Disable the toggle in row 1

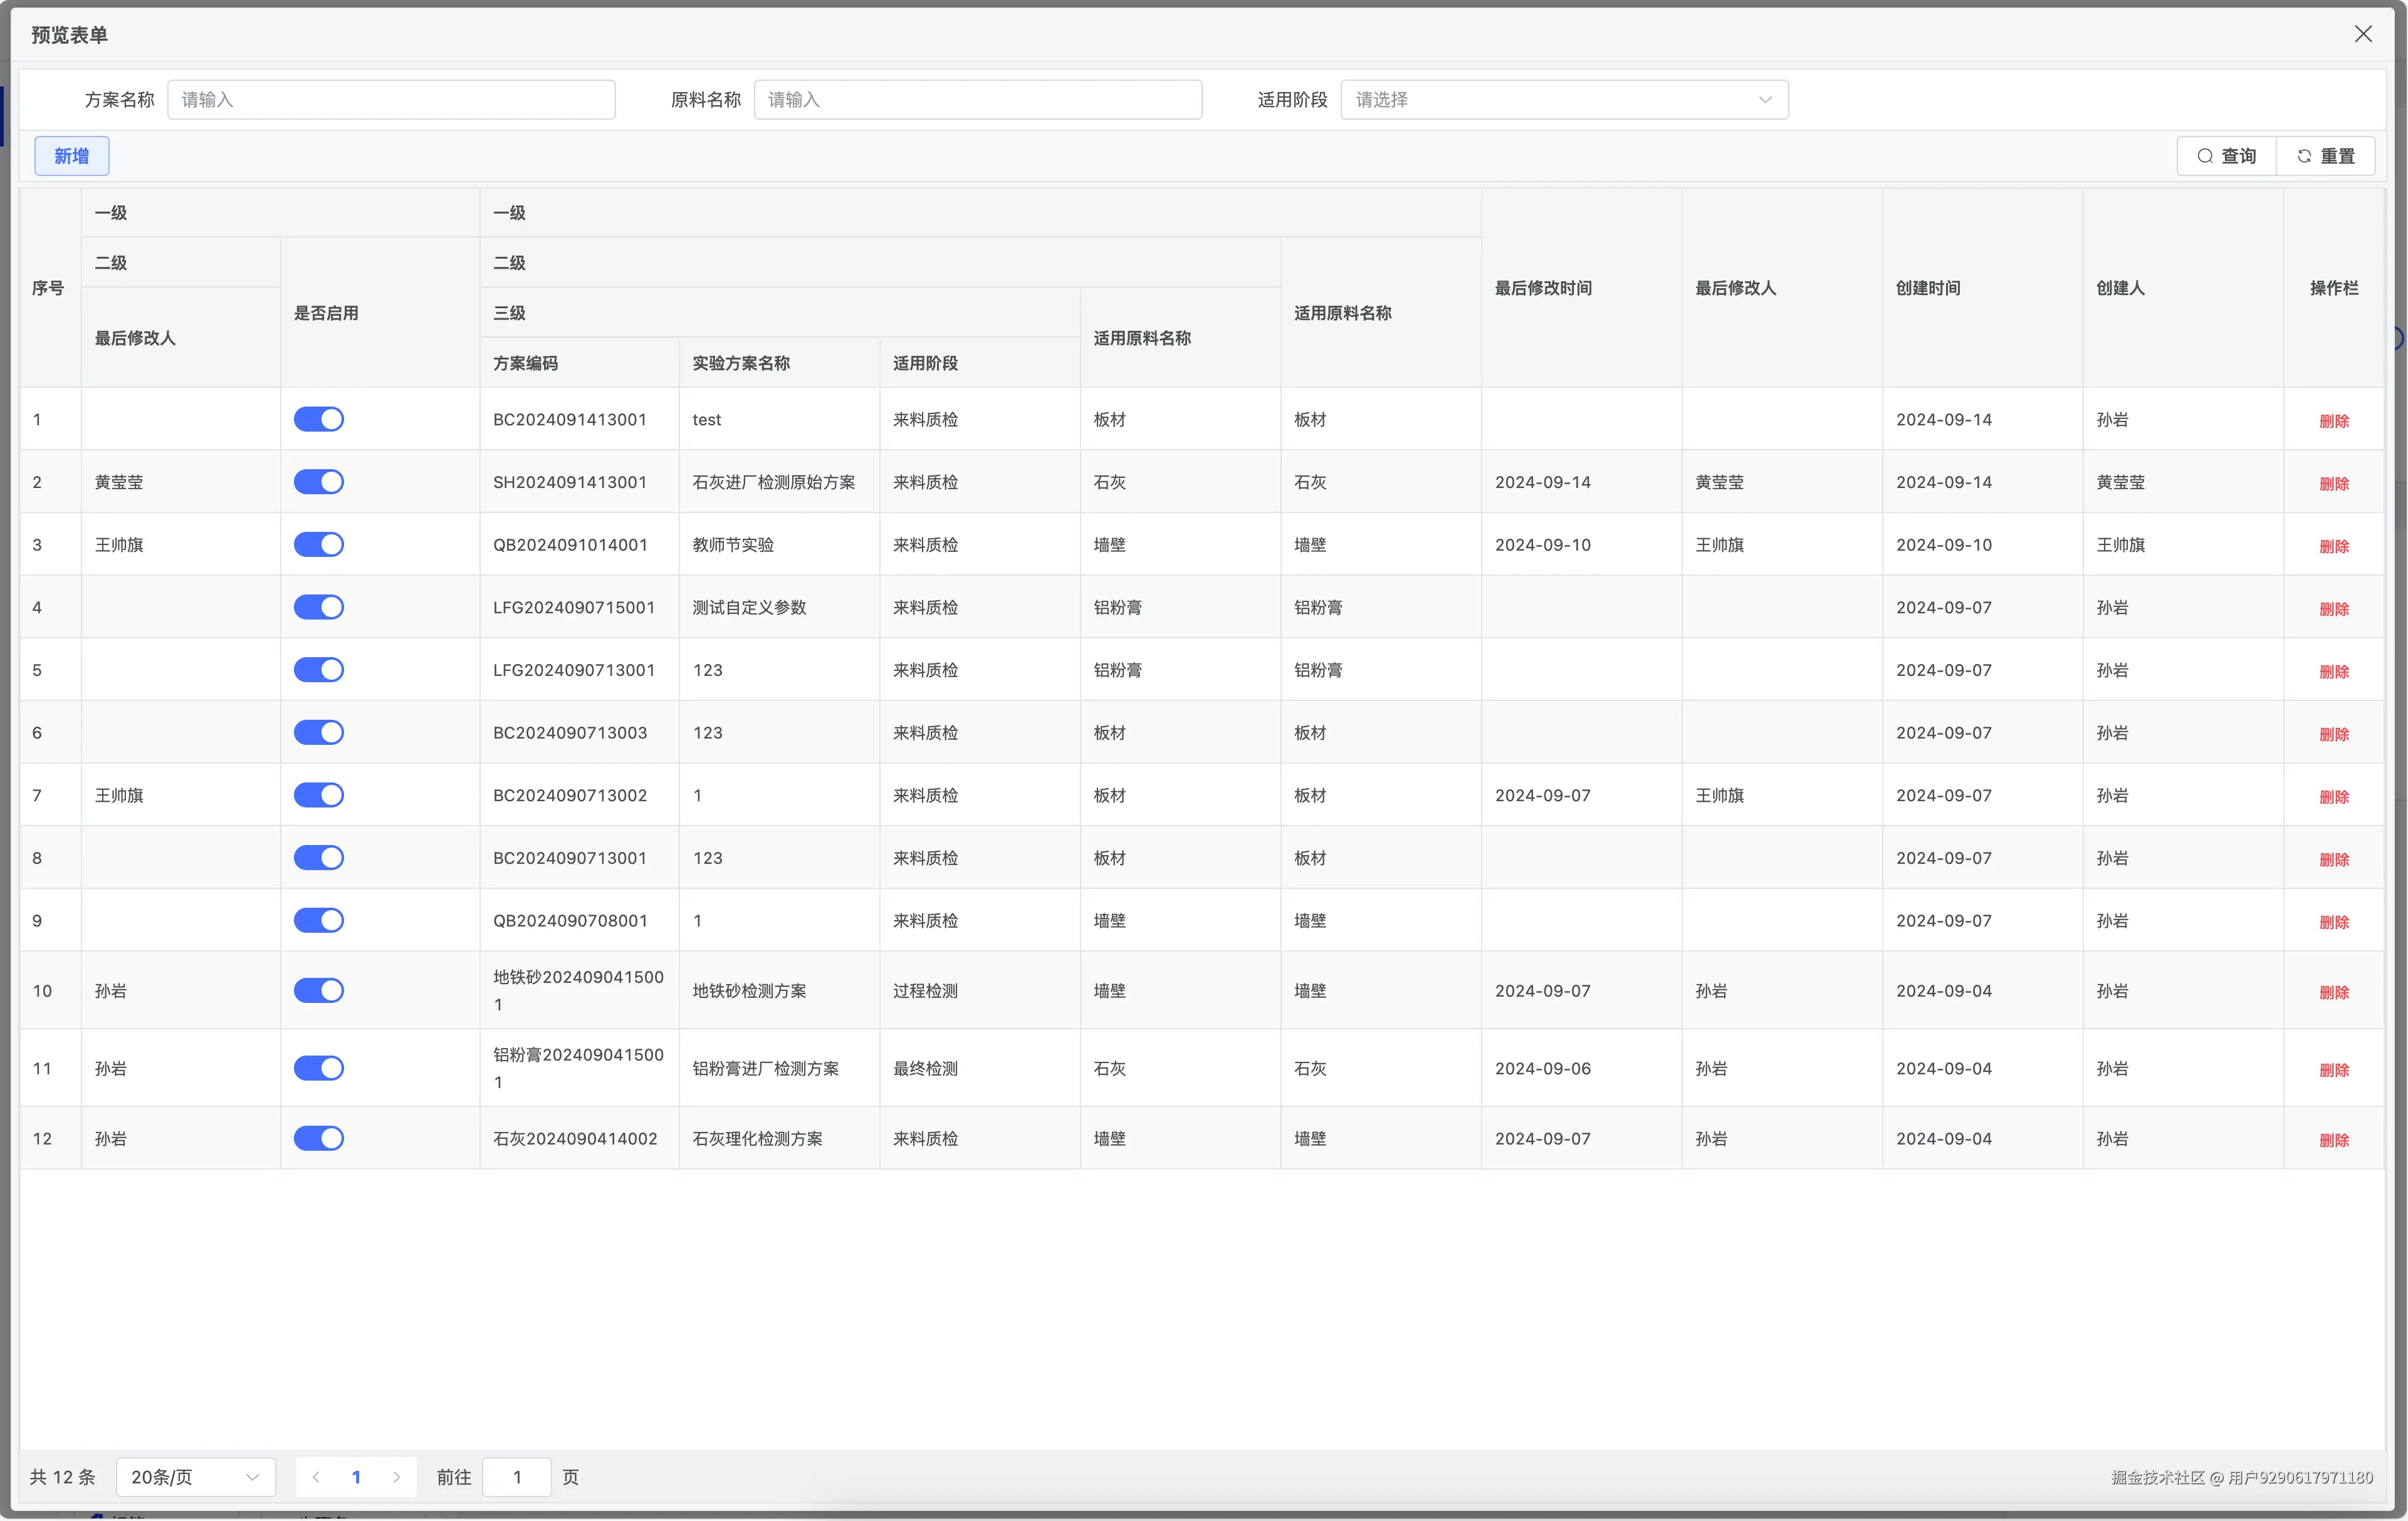coord(319,420)
